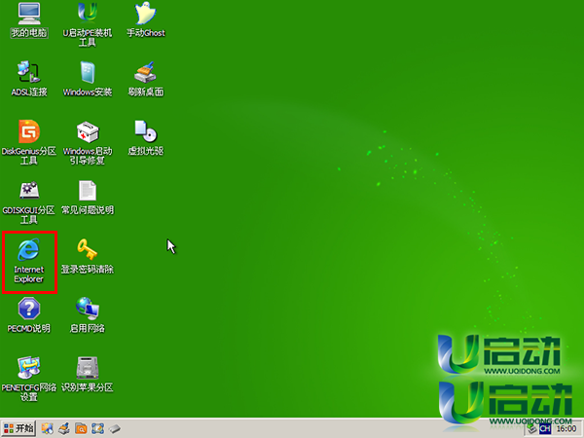Select the PENETCFG网络设置 icon
584x438 pixels.
[29, 379]
